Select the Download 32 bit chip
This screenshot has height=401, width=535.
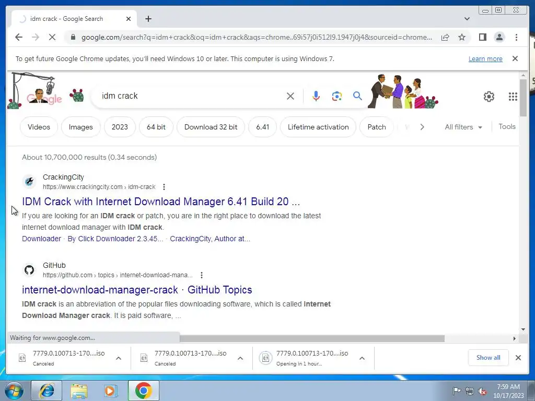tap(211, 127)
